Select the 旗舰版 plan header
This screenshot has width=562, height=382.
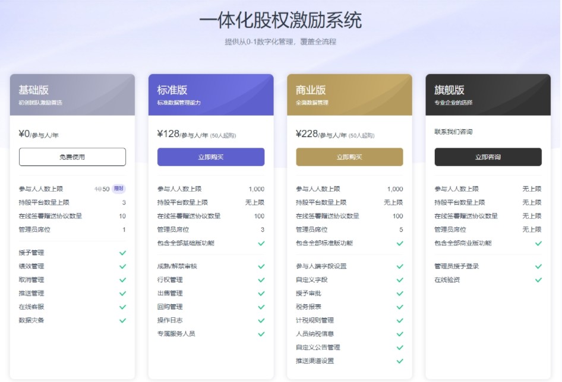click(488, 94)
